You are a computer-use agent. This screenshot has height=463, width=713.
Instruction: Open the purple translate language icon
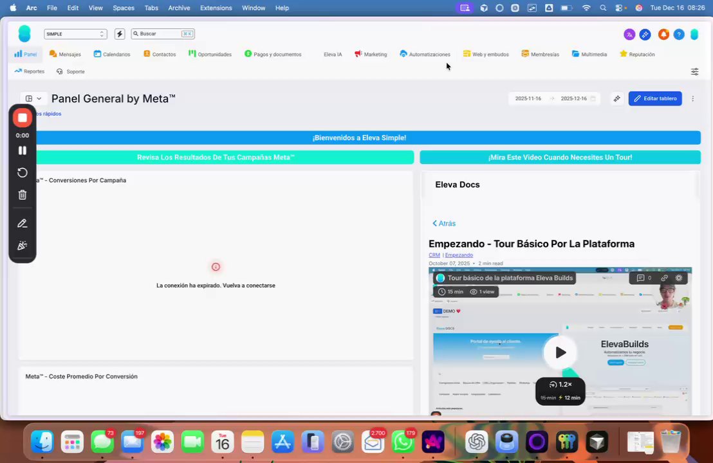[629, 34]
